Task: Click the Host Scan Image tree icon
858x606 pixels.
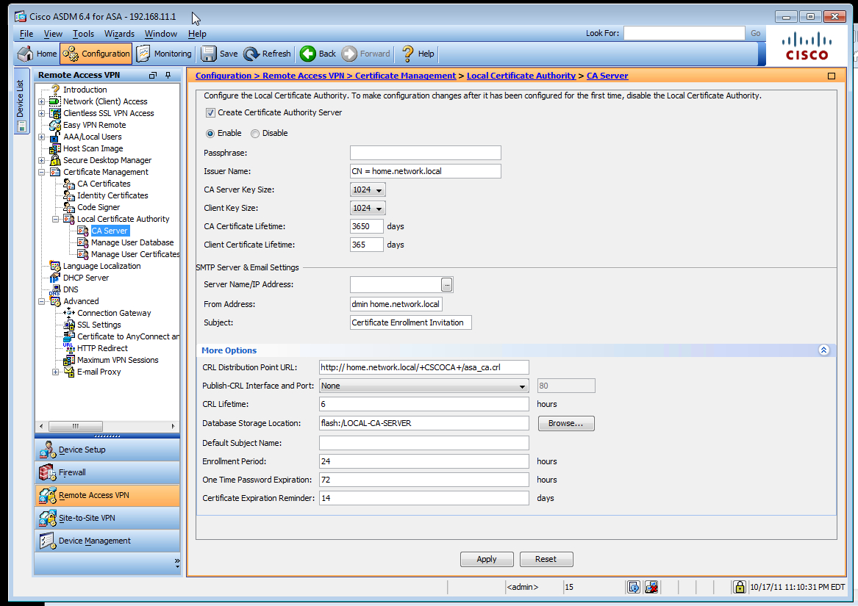Action: tap(54, 149)
